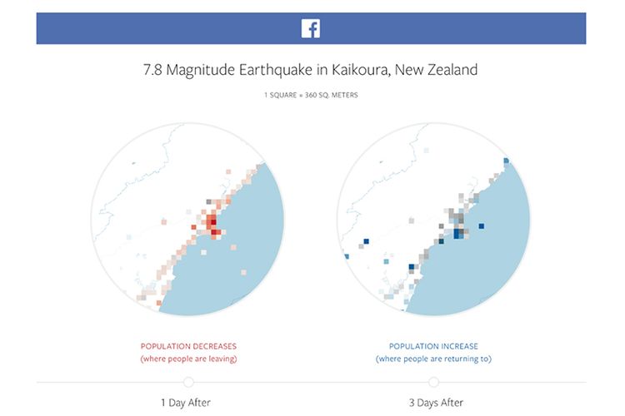The width and height of the screenshot is (625, 416).
Task: Click the Population Decreases heading
Action: pyautogui.click(x=188, y=346)
